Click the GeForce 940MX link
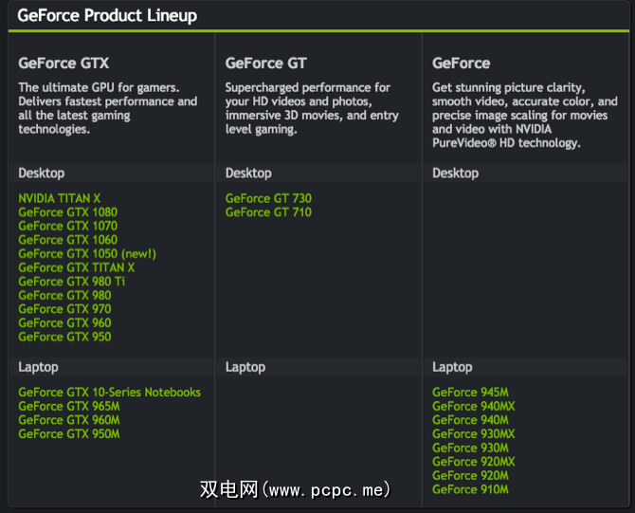The height and width of the screenshot is (513, 635). click(x=474, y=406)
